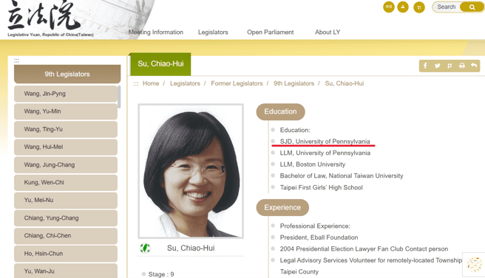485x278 pixels.
Task: Share page on Facebook
Action: [x=425, y=66]
